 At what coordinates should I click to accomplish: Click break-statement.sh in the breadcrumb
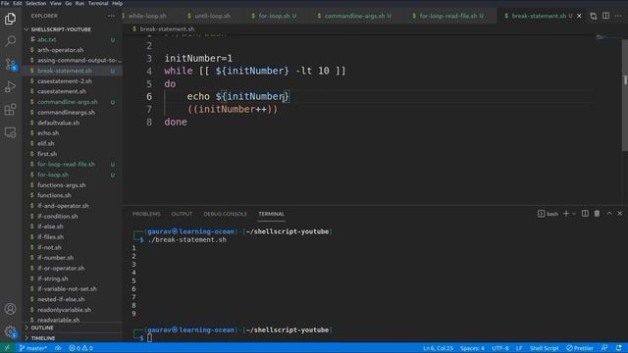[x=168, y=28]
